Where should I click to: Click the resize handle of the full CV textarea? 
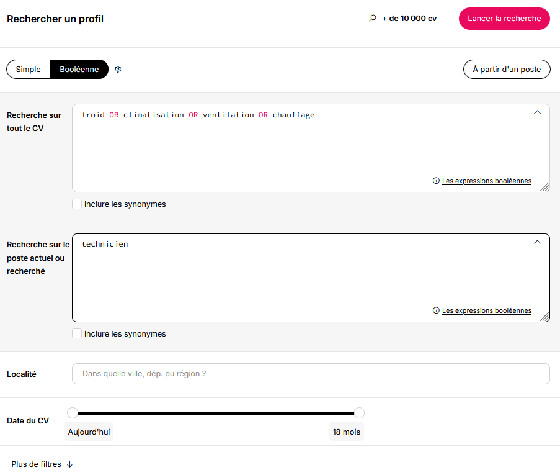coord(544,187)
